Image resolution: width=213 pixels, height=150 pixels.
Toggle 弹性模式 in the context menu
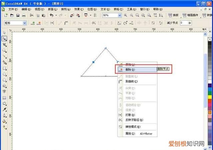click(x=133, y=127)
